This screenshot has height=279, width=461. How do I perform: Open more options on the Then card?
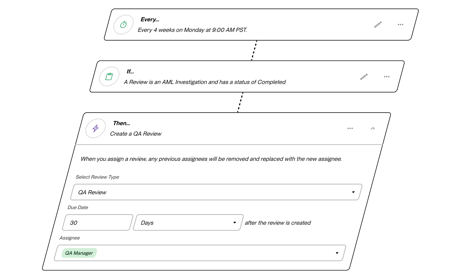click(350, 128)
